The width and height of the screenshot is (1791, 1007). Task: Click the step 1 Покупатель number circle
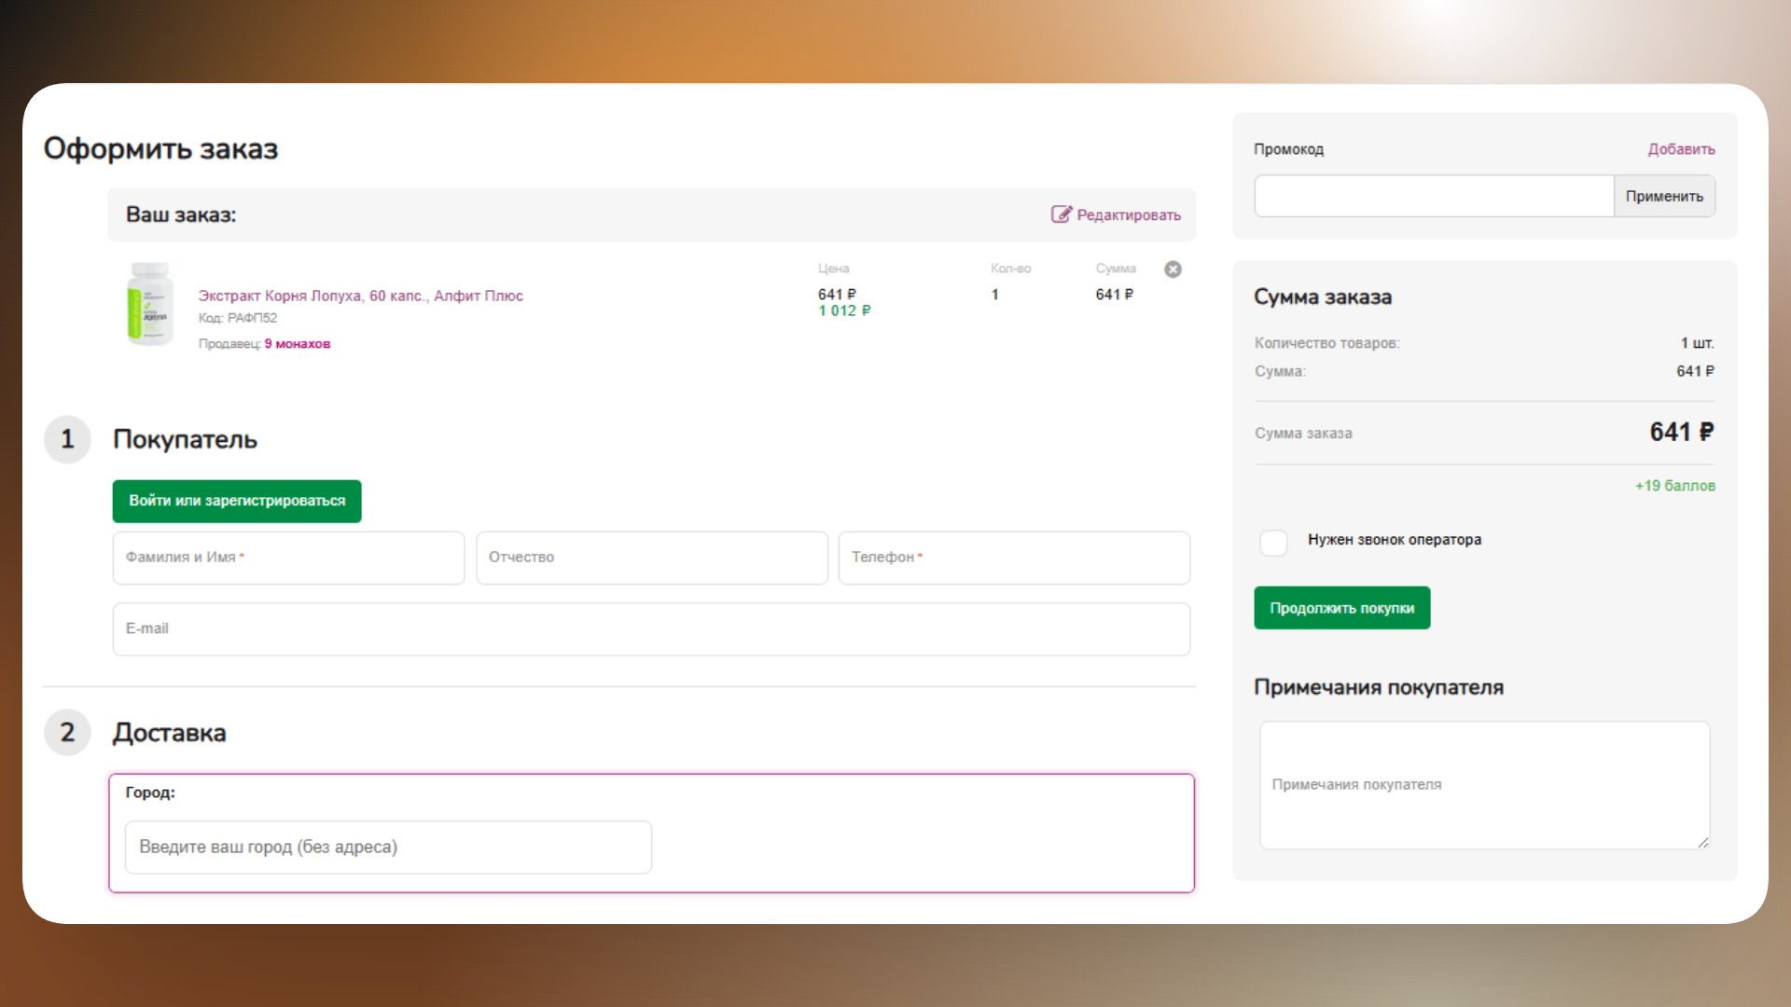(67, 439)
